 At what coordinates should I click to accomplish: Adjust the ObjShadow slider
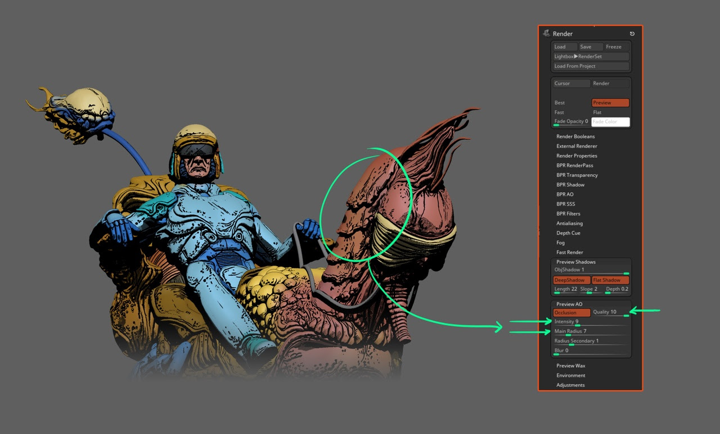[591, 271]
